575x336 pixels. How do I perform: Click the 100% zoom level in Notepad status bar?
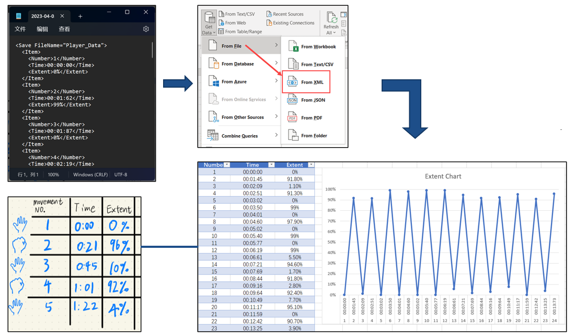pyautogui.click(x=53, y=175)
